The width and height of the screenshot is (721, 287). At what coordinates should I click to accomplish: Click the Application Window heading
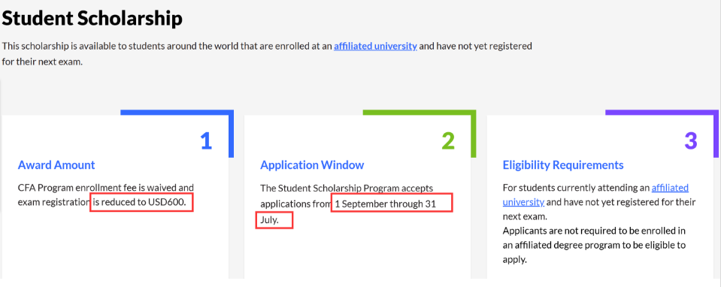tap(312, 165)
